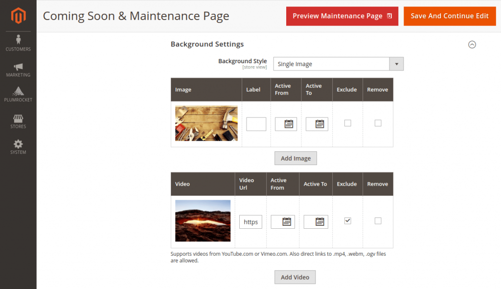Click the Plumrocket sidebar icon

click(18, 93)
